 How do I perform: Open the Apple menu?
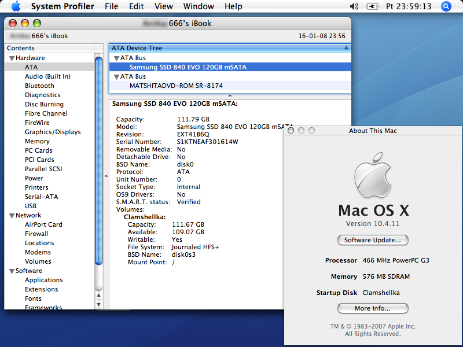pyautogui.click(x=16, y=6)
